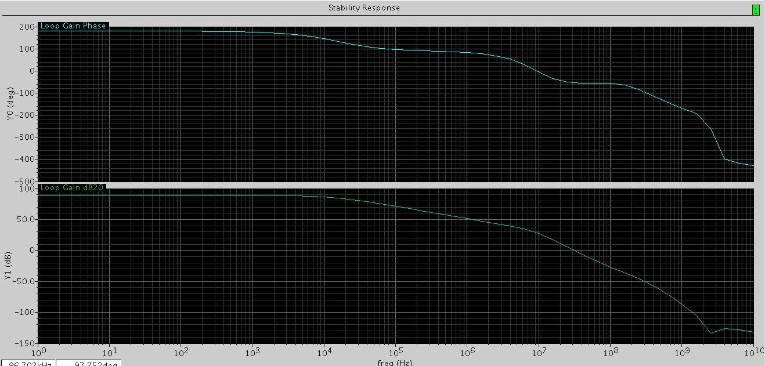Click the 50.0 gain axis tick label
Viewport: 765px width, 366px height.
click(26, 219)
